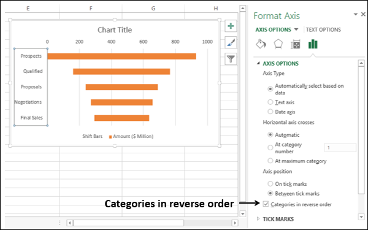Screen dimensions: 368x230
Task: Click the Prospects orange bar
Action: [x=121, y=56]
